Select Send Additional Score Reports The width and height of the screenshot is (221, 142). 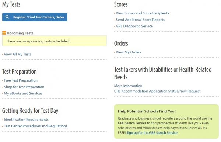pos(140,20)
